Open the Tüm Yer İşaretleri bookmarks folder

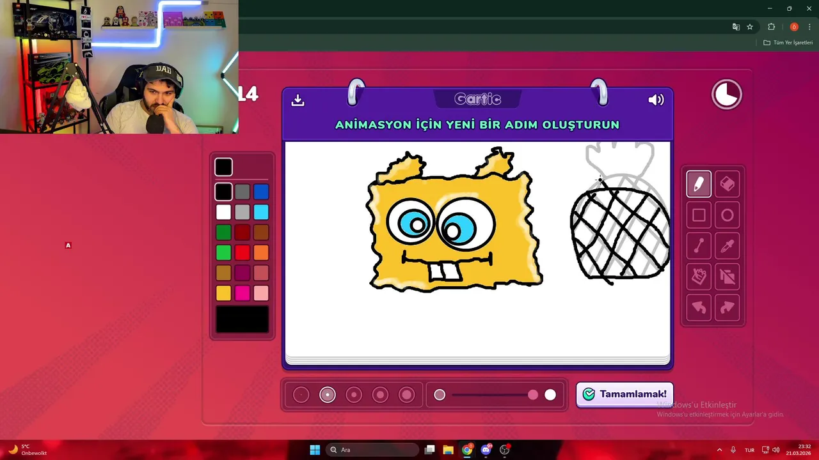tap(788, 43)
